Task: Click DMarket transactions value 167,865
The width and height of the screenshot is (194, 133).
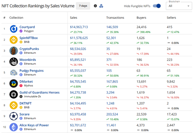Action: click(x=112, y=82)
